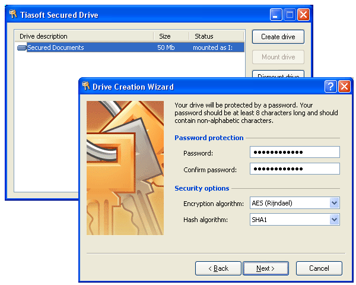Click the wizard key artwork image
Viewport: 356px width, 285px height.
point(125,168)
